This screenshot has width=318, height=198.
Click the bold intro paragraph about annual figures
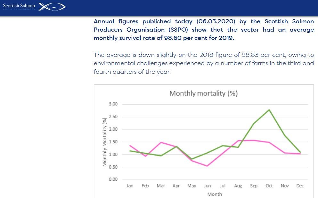pyautogui.click(x=204, y=30)
